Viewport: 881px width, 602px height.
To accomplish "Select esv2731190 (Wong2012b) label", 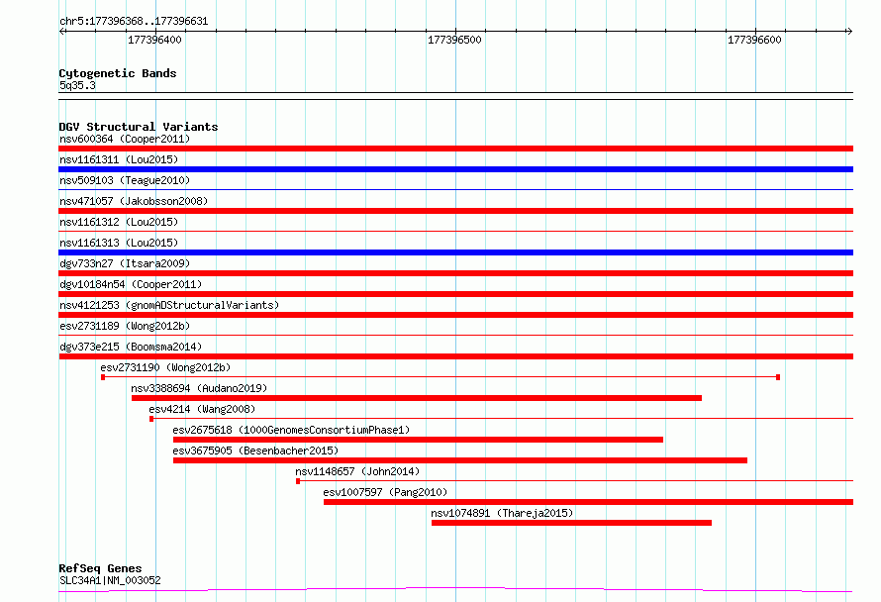I will (165, 367).
